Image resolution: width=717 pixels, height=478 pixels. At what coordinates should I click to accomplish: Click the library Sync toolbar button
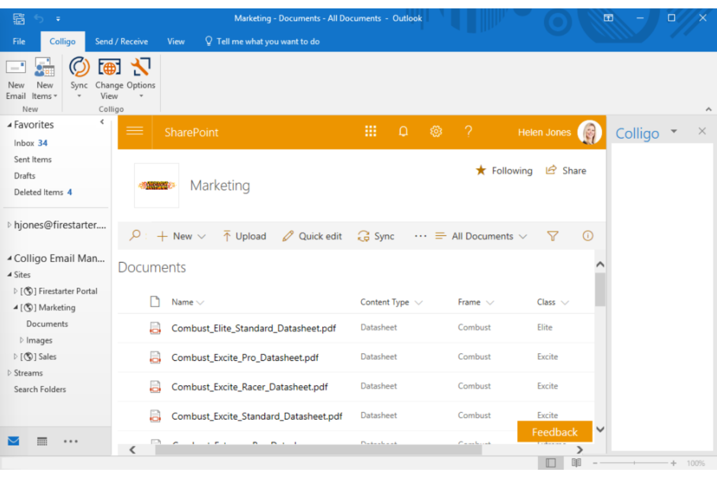coord(376,236)
